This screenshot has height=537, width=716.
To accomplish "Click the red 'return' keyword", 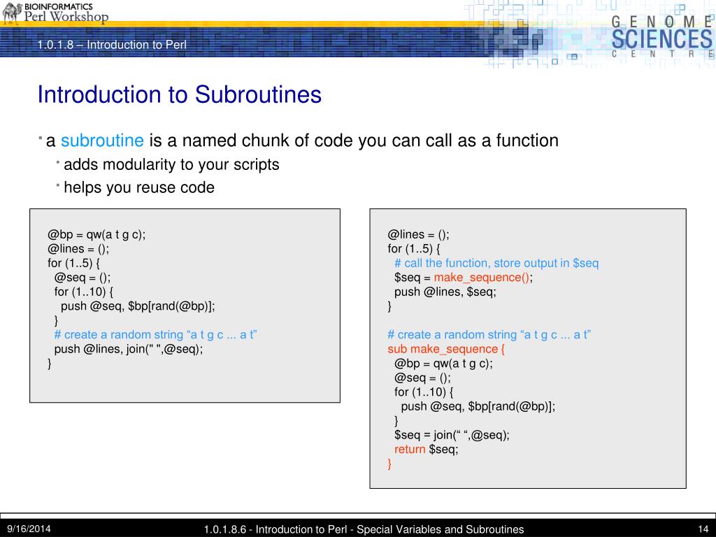I will (410, 450).
